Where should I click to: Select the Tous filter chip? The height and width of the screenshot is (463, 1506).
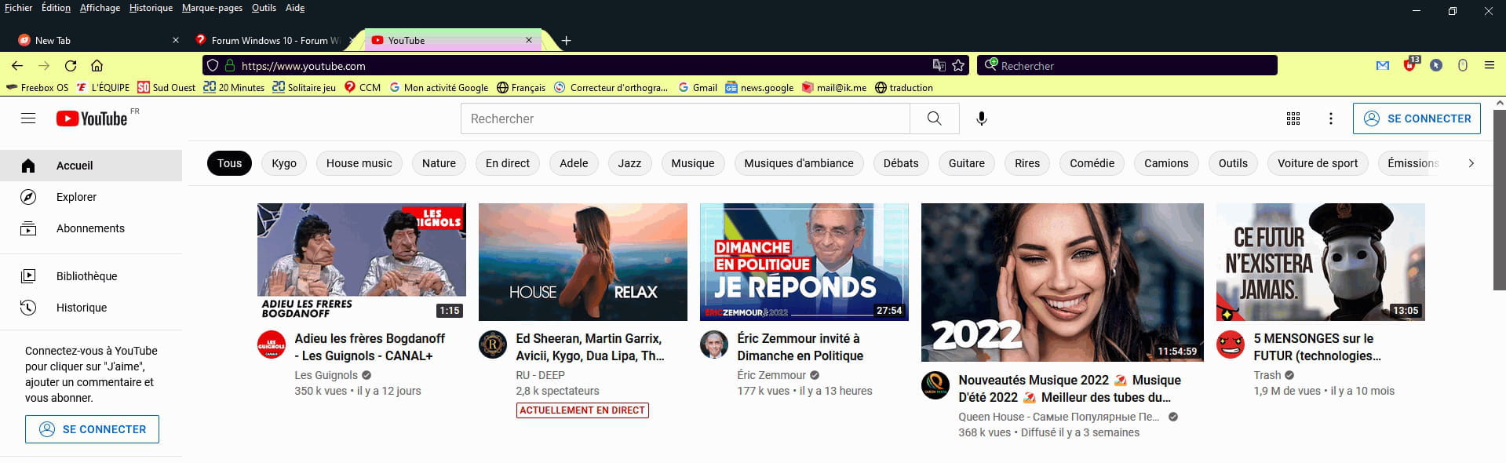[x=229, y=163]
